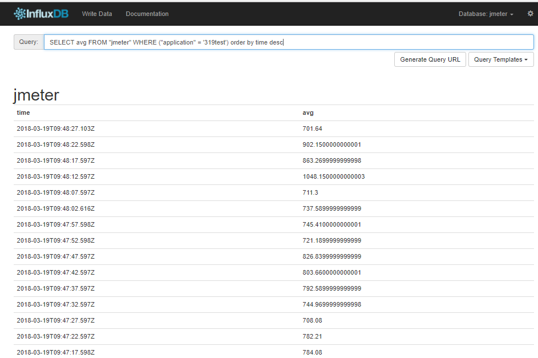Open the Documentation link in navbar

147,14
